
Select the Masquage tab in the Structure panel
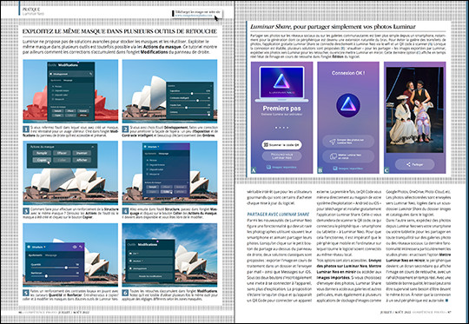pyautogui.click(x=51, y=255)
